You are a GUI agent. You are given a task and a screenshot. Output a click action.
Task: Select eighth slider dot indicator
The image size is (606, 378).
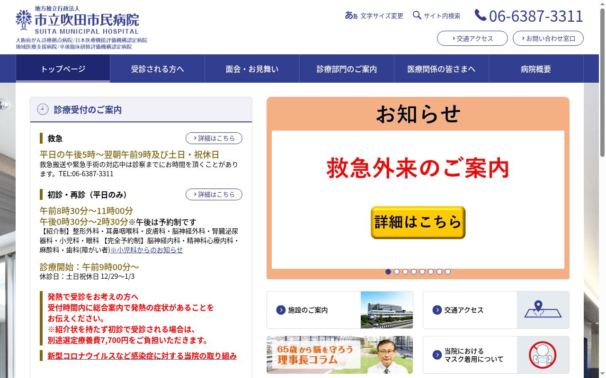pos(448,272)
